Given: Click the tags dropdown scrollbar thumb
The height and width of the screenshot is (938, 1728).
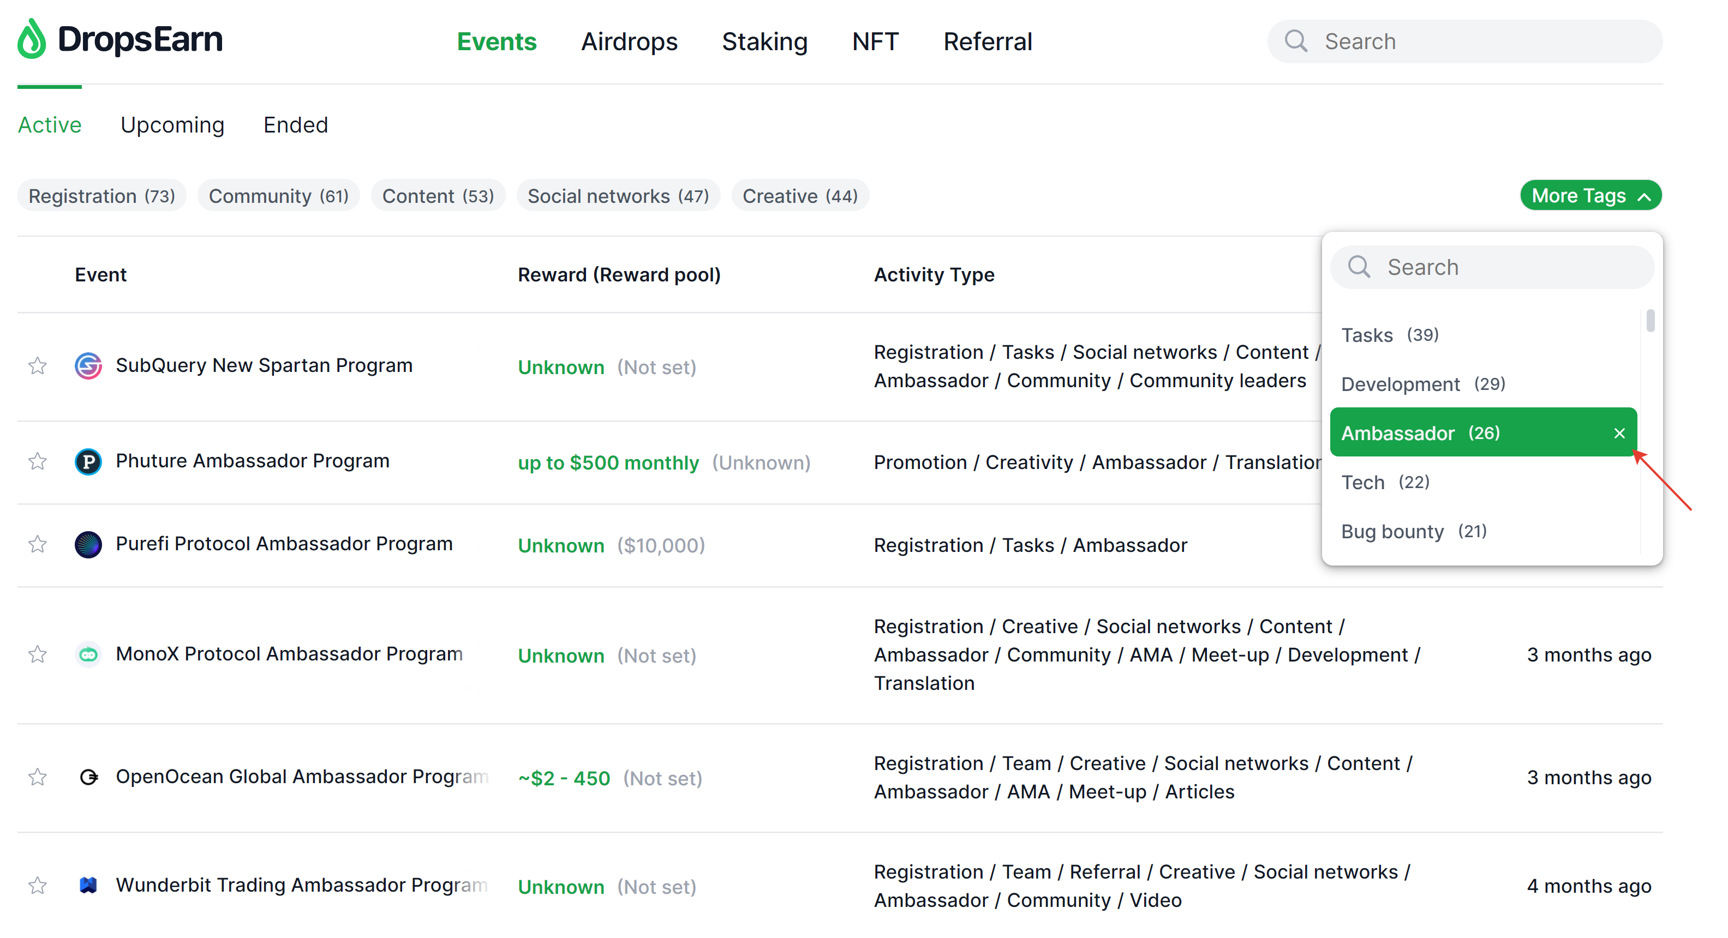Looking at the screenshot, I should pyautogui.click(x=1650, y=321).
